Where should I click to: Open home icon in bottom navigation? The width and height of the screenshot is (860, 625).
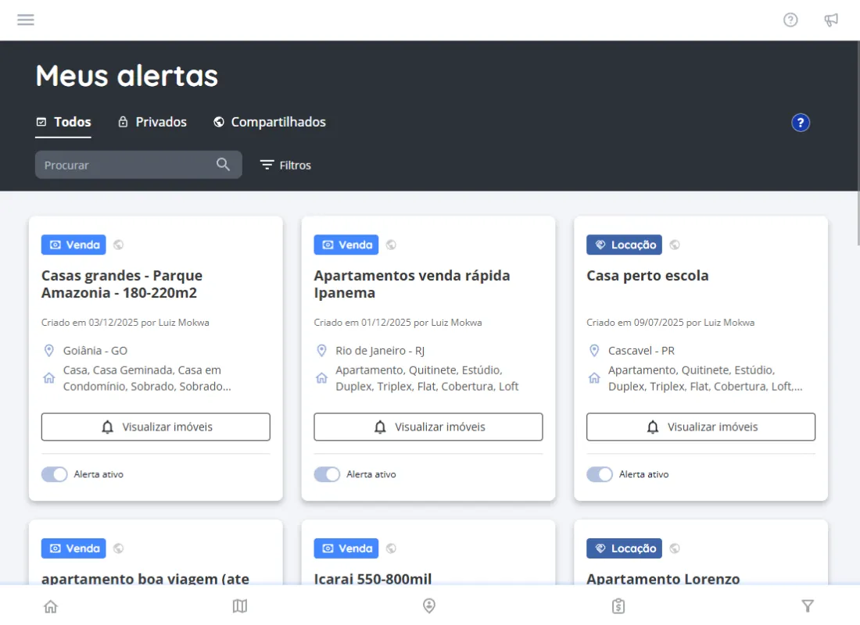pyautogui.click(x=51, y=606)
